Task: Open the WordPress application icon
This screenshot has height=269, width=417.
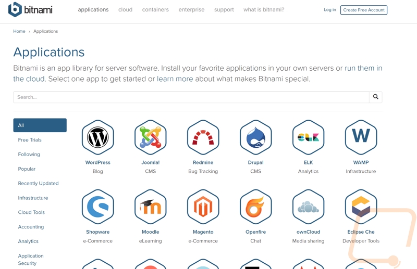Action: [97, 137]
